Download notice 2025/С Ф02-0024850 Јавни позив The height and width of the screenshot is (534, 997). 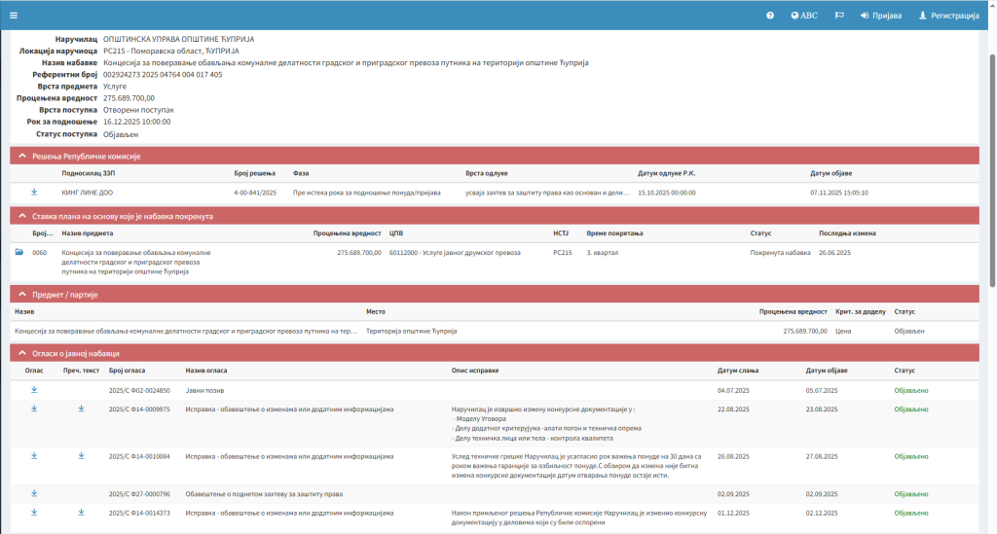tap(34, 390)
